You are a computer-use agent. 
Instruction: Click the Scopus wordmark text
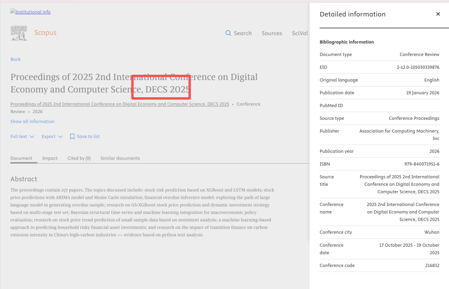pyautogui.click(x=45, y=32)
